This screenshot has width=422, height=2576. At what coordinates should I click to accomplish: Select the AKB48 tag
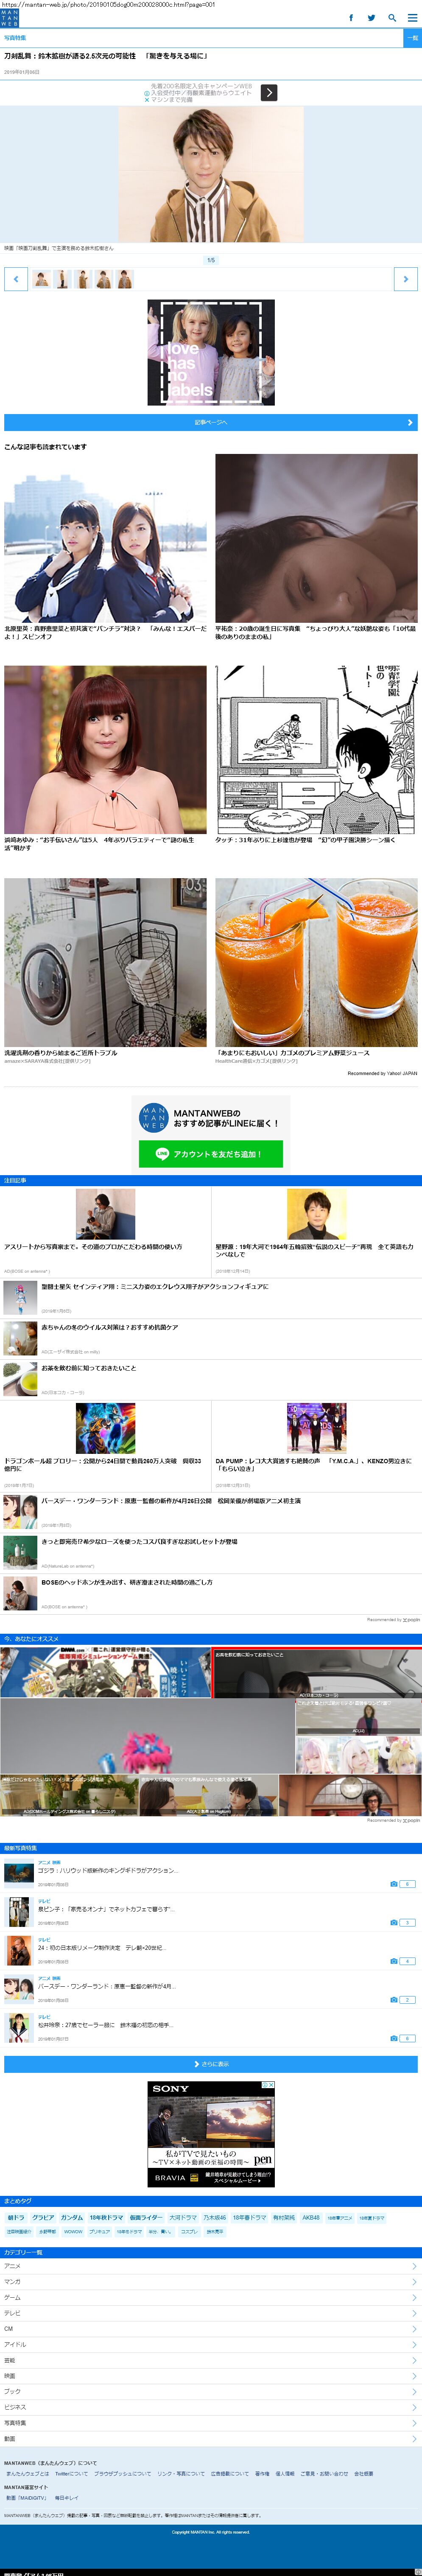pos(311,2218)
